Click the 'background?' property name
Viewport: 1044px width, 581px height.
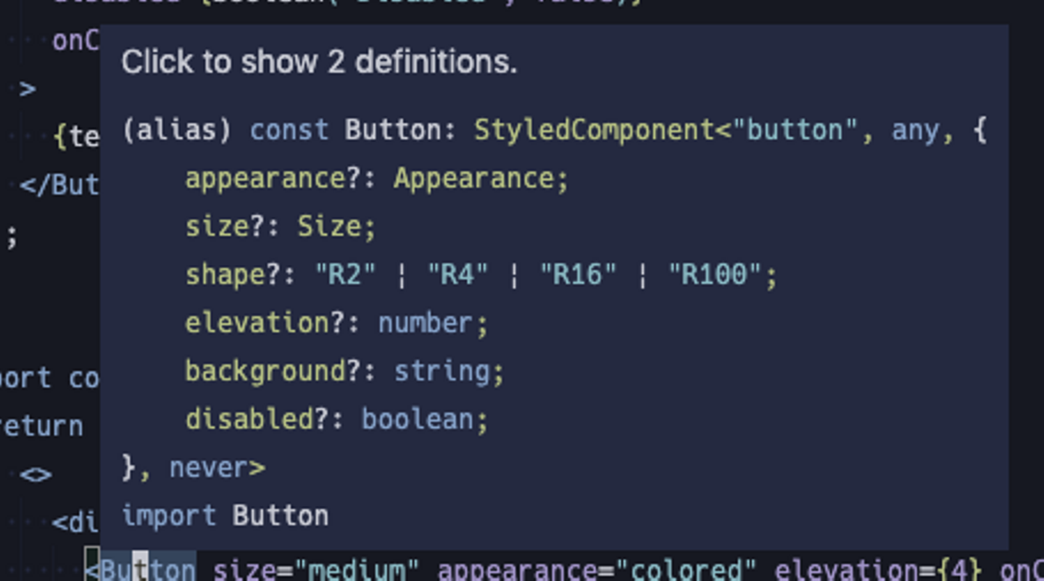273,371
